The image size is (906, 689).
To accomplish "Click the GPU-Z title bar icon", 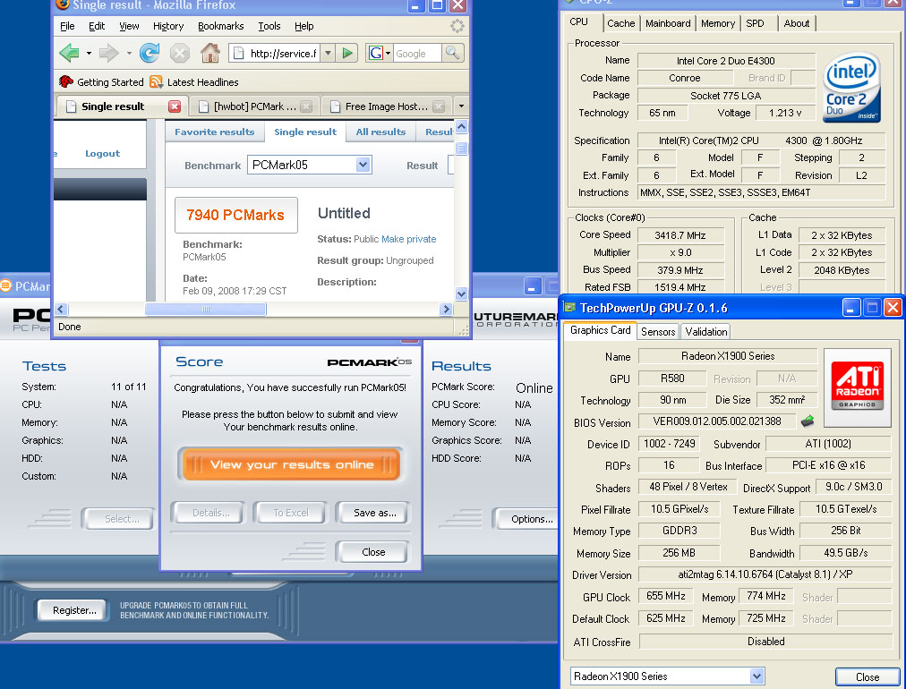I will (569, 307).
